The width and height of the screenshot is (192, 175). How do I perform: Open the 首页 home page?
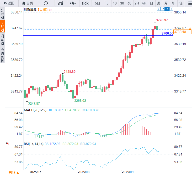pos(28,3)
